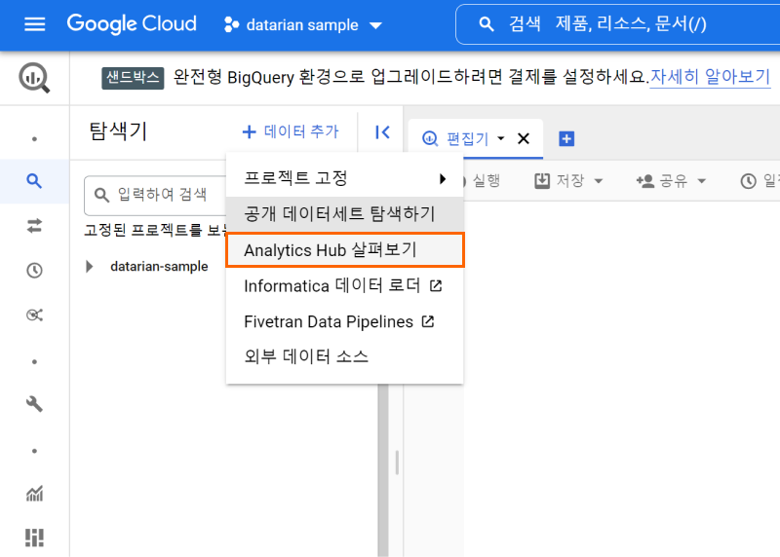Open the hamburger navigation menu
Image resolution: width=780 pixels, height=557 pixels.
pyautogui.click(x=34, y=23)
